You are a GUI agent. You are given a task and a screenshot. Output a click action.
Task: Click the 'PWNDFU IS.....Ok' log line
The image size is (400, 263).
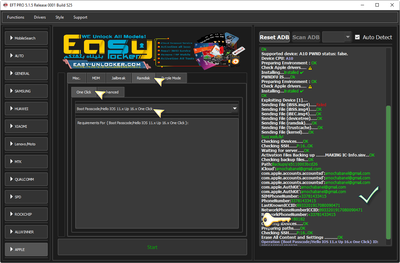click(278, 77)
